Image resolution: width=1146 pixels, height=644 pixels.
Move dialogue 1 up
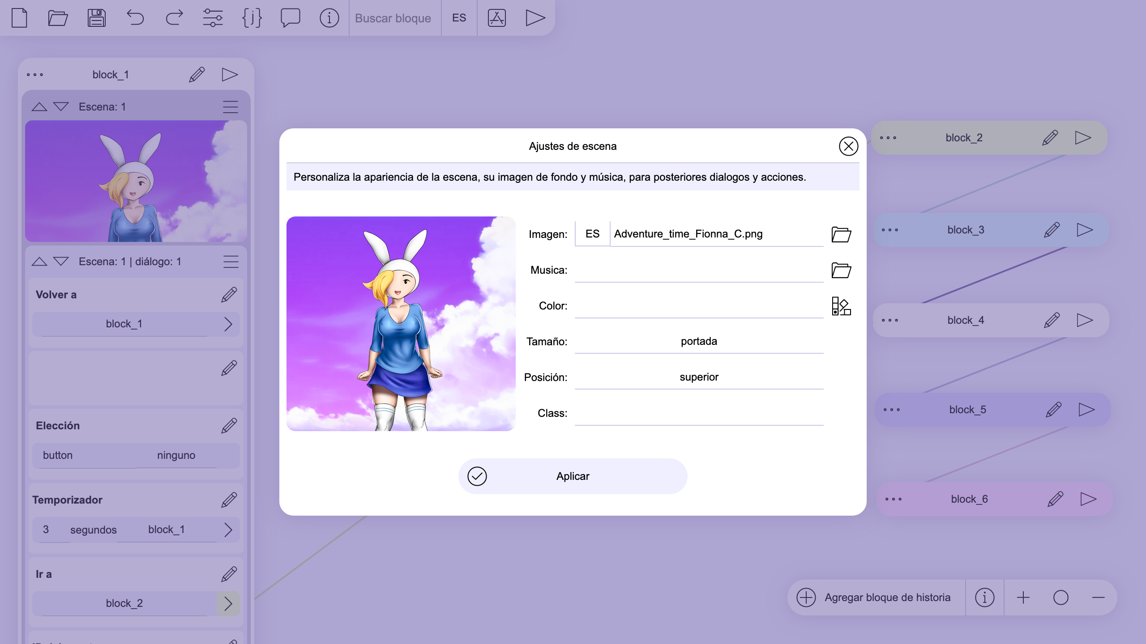pos(39,261)
